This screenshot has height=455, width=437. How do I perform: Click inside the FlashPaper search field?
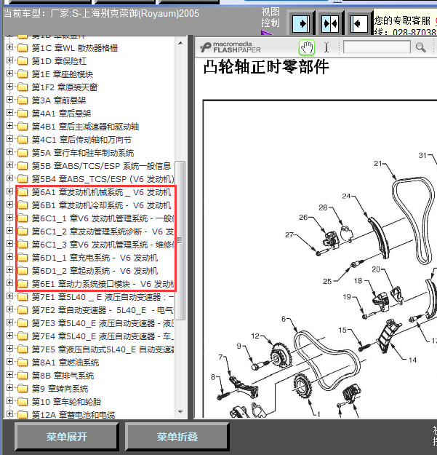[377, 47]
